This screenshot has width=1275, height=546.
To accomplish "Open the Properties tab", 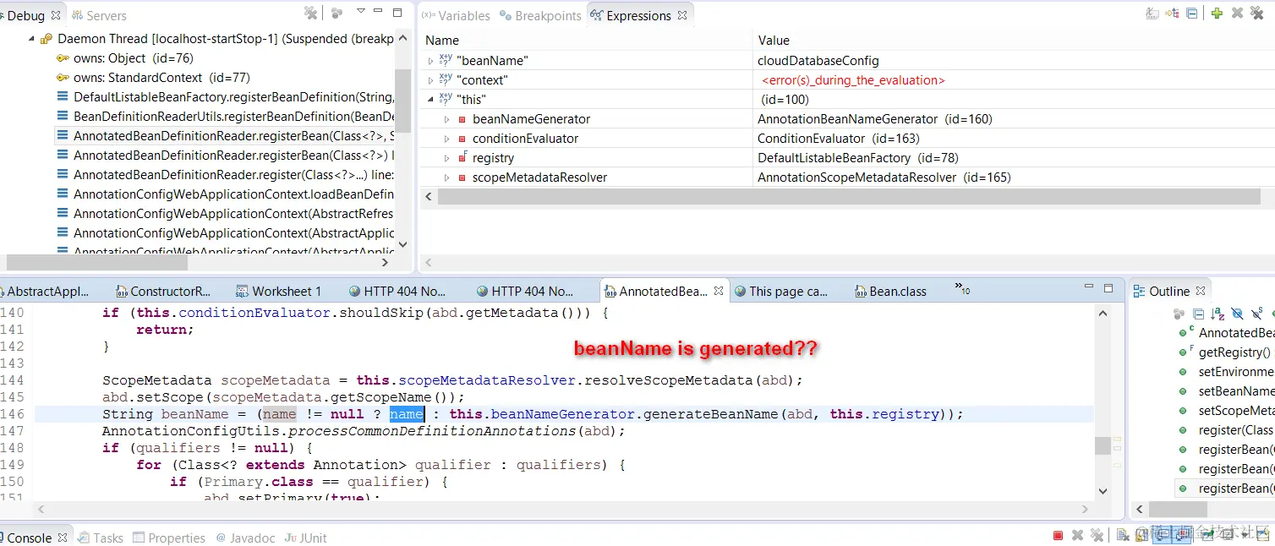I will [x=169, y=538].
